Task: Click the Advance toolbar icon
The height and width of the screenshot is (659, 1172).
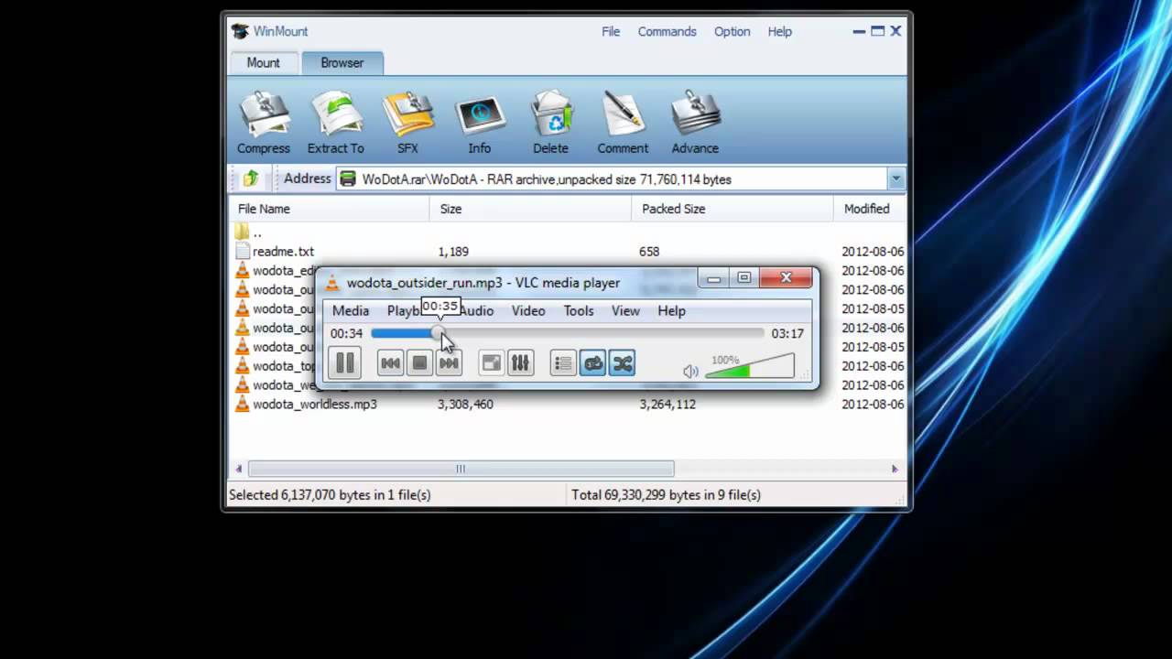Action: (695, 115)
